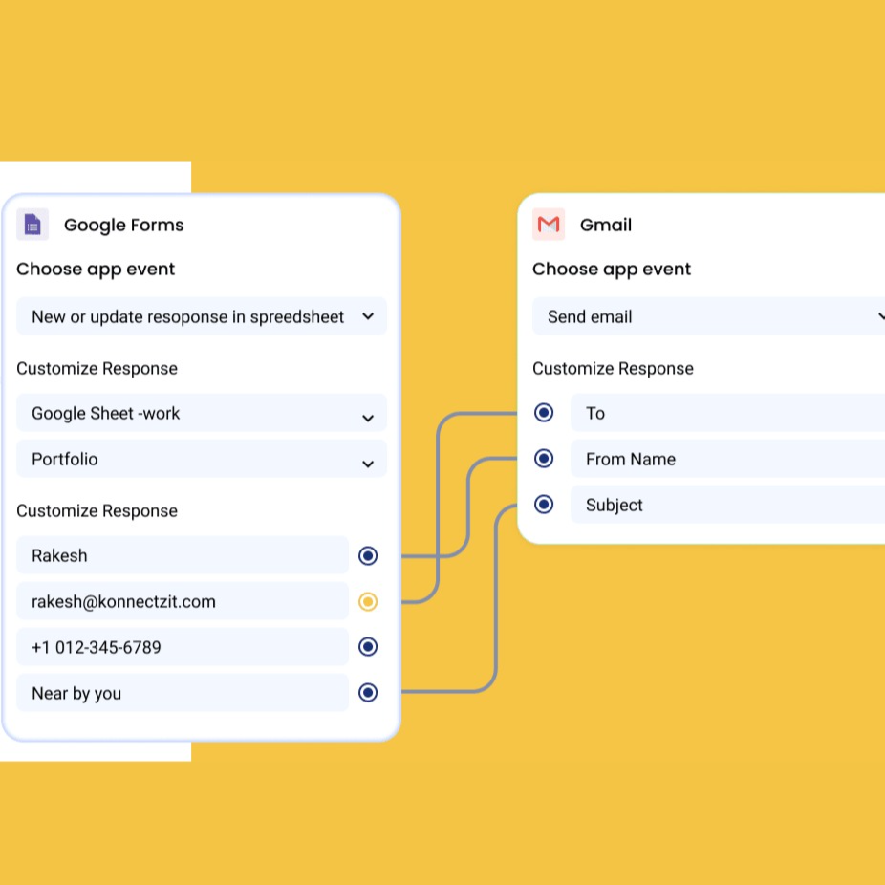
Task: Click the Gmail app icon
Action: [548, 224]
